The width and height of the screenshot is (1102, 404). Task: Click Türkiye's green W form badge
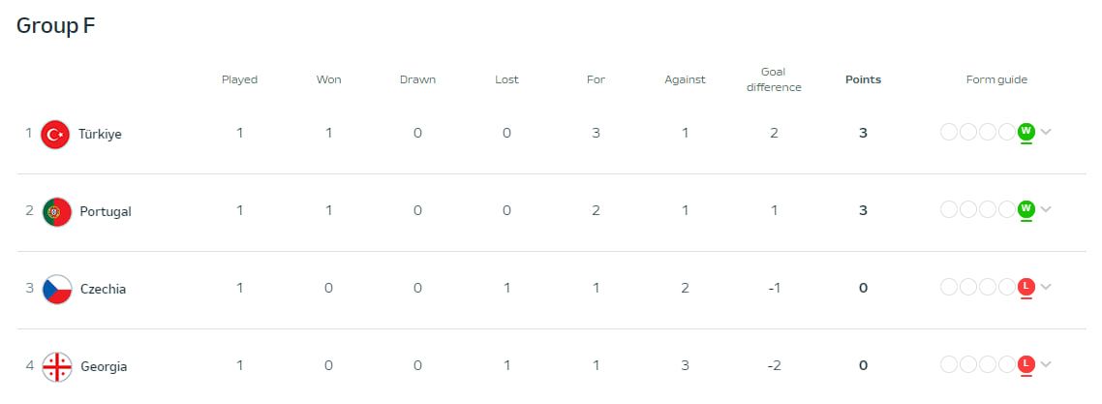(1026, 132)
